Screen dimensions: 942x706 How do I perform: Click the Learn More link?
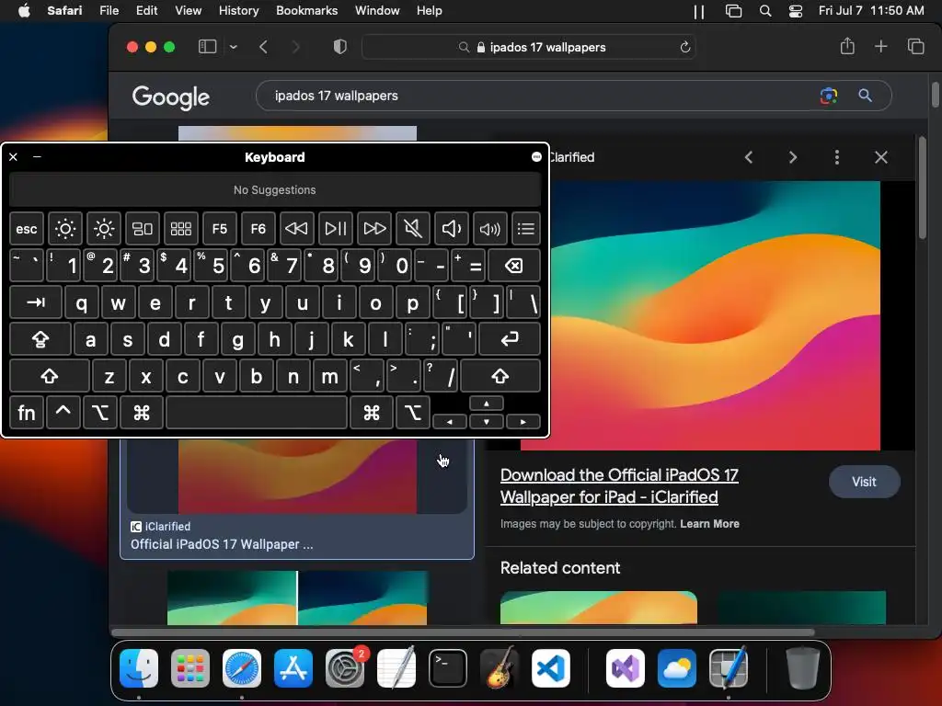pos(709,523)
